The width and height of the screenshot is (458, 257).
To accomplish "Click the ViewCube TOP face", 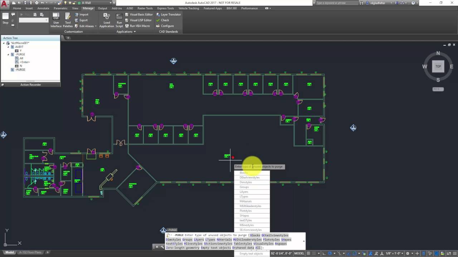I will pos(438,66).
